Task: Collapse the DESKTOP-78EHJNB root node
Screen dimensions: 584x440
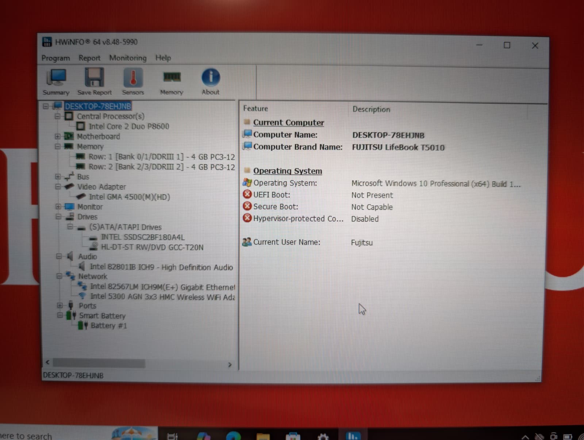Action: pos(46,106)
